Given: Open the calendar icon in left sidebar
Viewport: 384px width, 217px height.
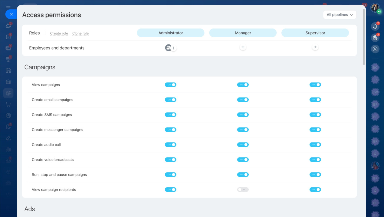Looking at the screenshot, I should (8, 71).
